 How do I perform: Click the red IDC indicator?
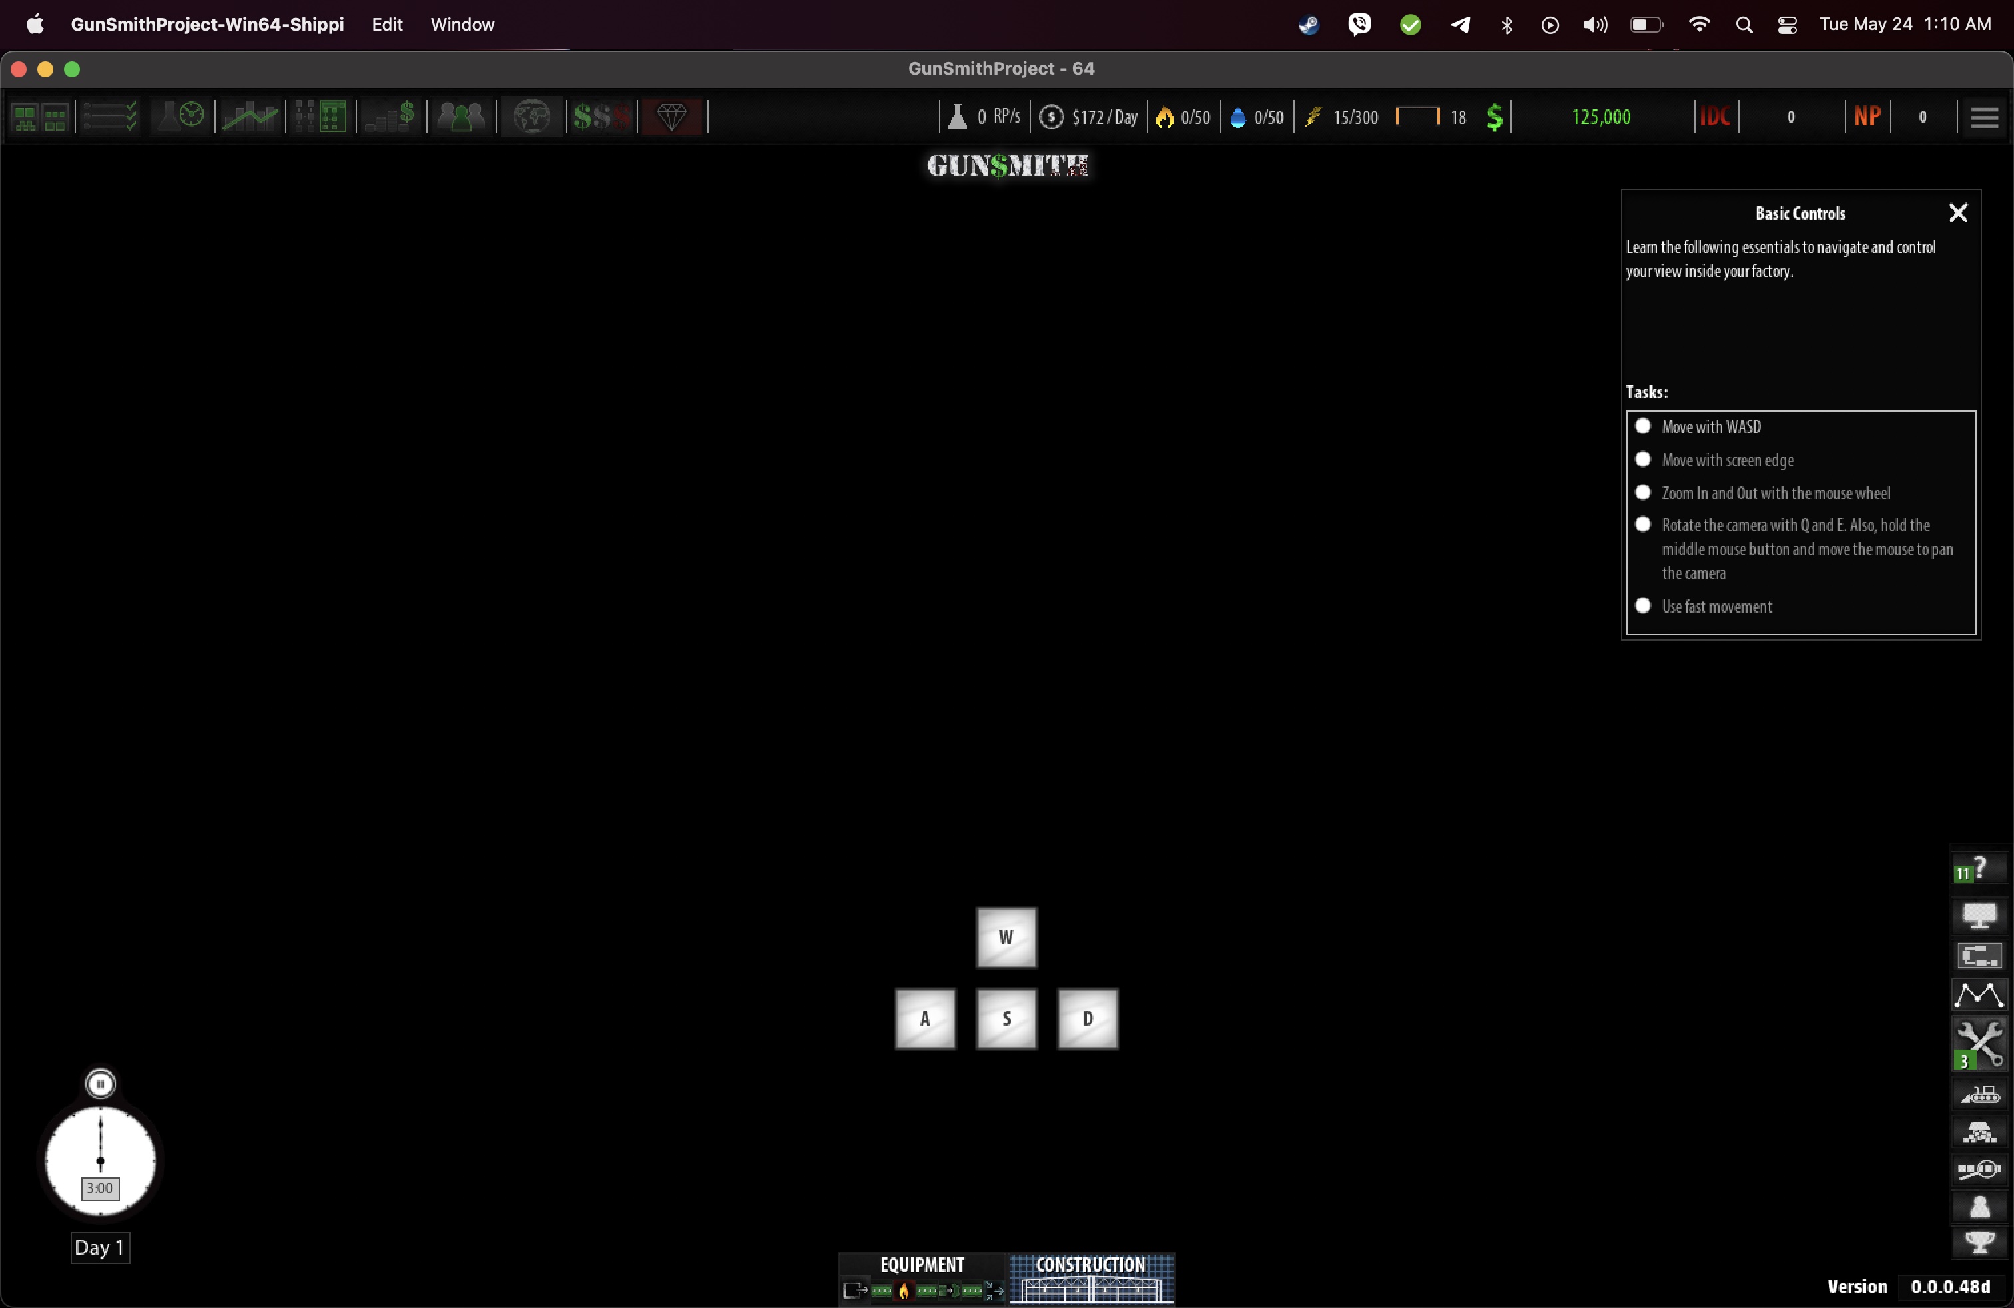(x=1715, y=117)
